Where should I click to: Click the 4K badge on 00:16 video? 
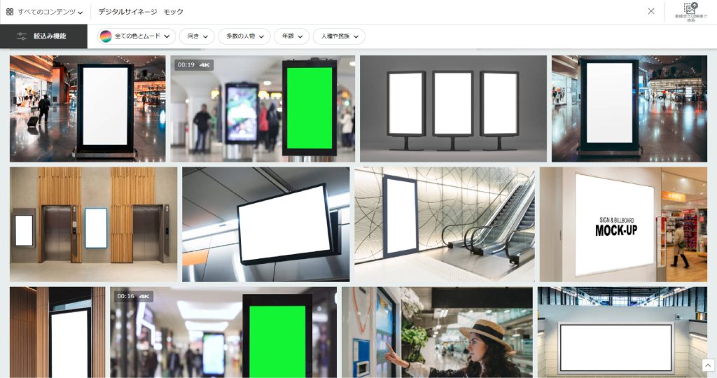pos(144,296)
